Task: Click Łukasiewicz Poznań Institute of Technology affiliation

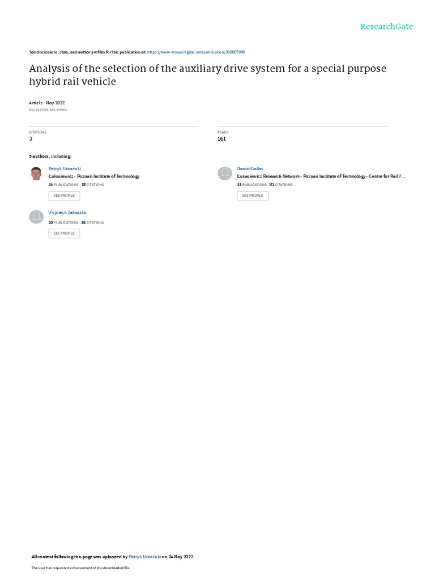Action: [94, 176]
